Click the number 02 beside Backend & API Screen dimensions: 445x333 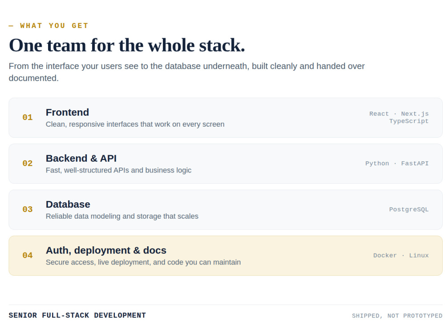click(x=28, y=163)
